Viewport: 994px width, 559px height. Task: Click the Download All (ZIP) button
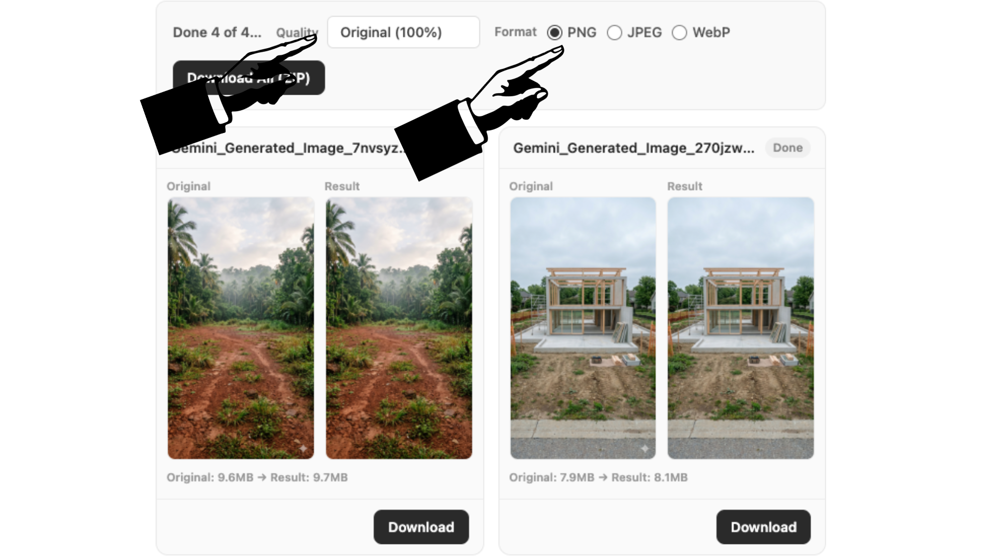pyautogui.click(x=249, y=78)
